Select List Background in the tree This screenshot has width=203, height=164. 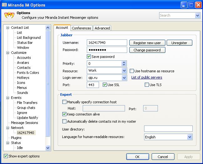pyautogui.click(x=29, y=38)
